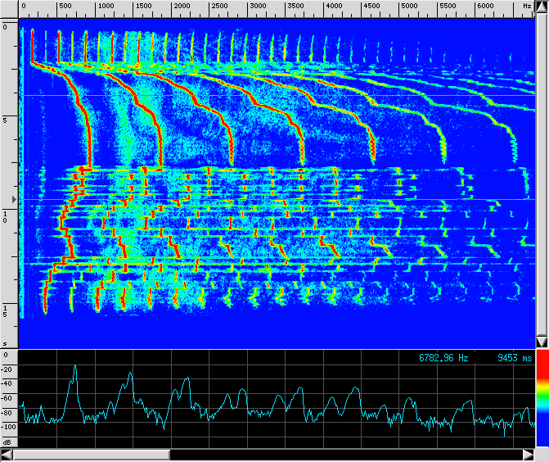This screenshot has width=549, height=462.
Task: Click the upper horizontal marker line in spectrogram
Action: [278, 96]
